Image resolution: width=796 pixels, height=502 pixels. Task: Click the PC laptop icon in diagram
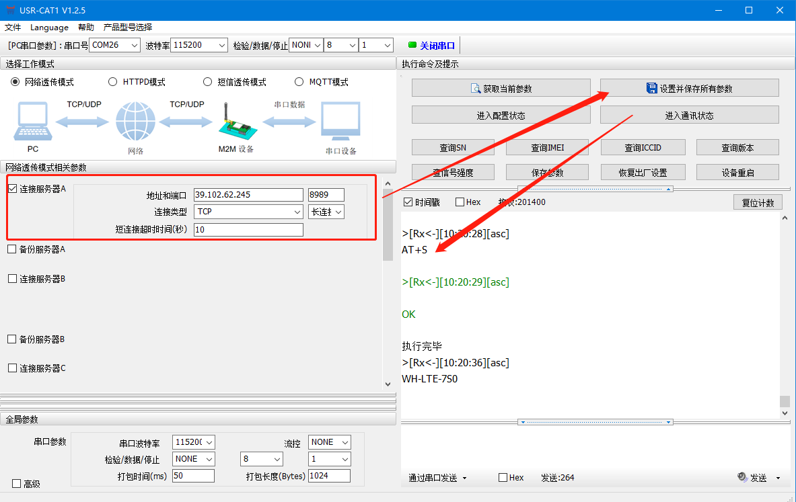coord(33,121)
